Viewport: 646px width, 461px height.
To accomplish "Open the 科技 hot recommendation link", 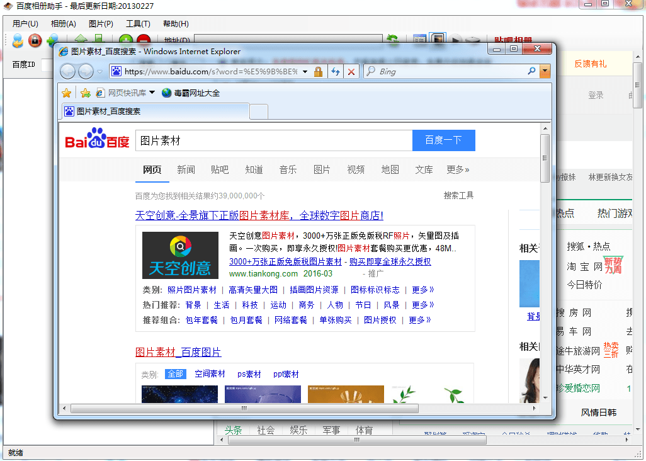I will point(250,305).
